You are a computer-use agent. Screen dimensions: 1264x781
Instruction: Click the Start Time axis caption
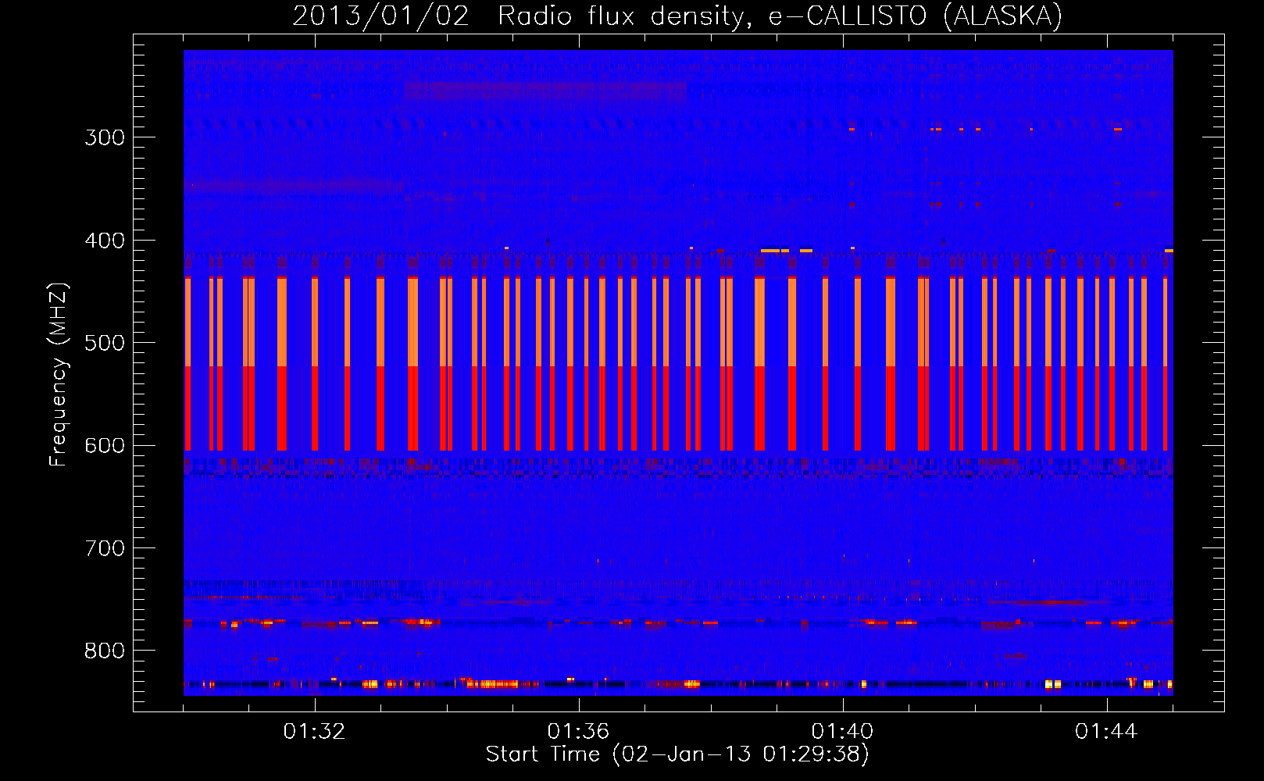(677, 754)
